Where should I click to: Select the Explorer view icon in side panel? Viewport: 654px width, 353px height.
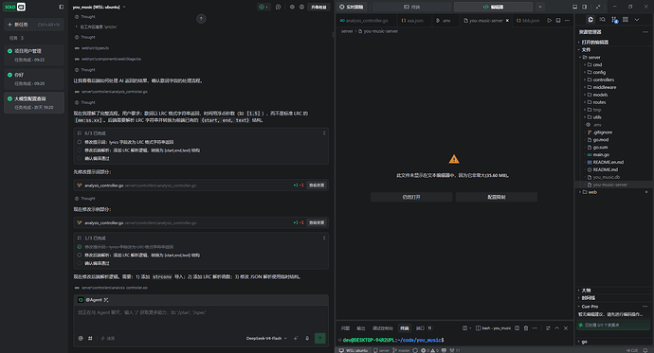tap(590, 20)
